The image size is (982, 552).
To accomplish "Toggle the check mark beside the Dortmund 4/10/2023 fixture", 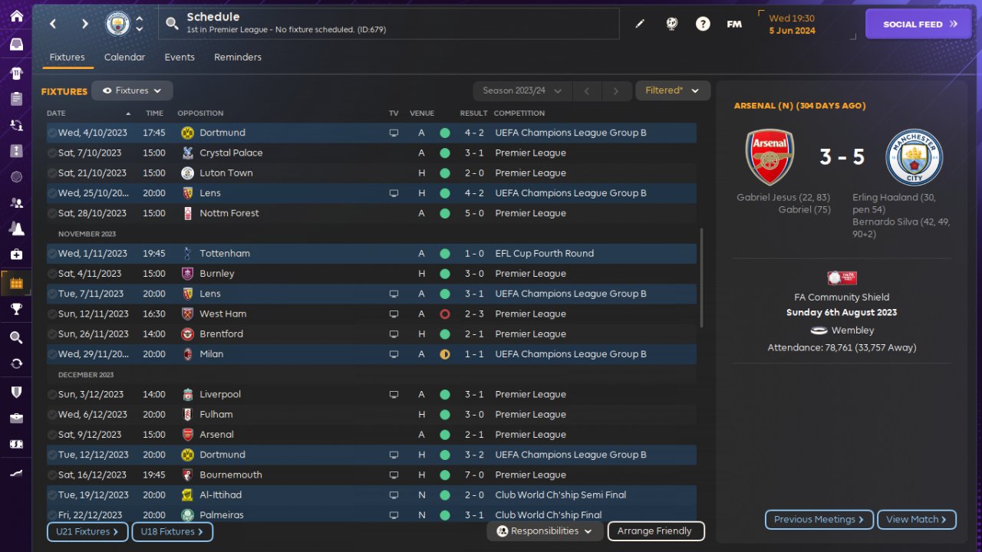I will [52, 133].
